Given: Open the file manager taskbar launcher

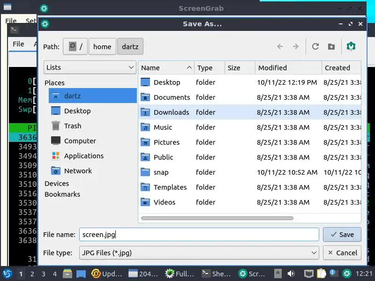Looking at the screenshot, I should [x=67, y=274].
